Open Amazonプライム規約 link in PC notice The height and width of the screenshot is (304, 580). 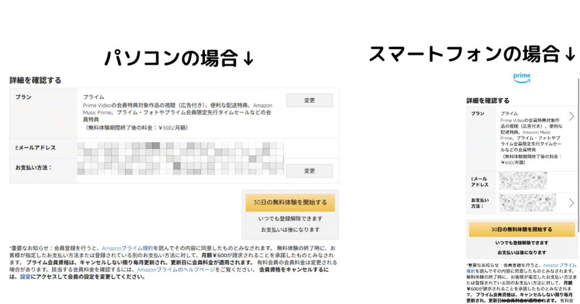(x=127, y=248)
